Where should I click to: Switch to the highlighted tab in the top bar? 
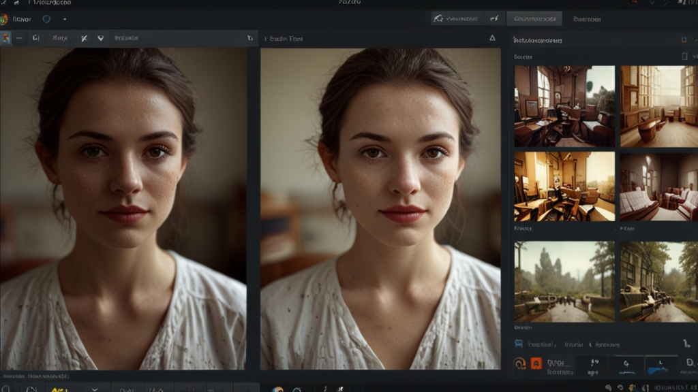click(534, 18)
